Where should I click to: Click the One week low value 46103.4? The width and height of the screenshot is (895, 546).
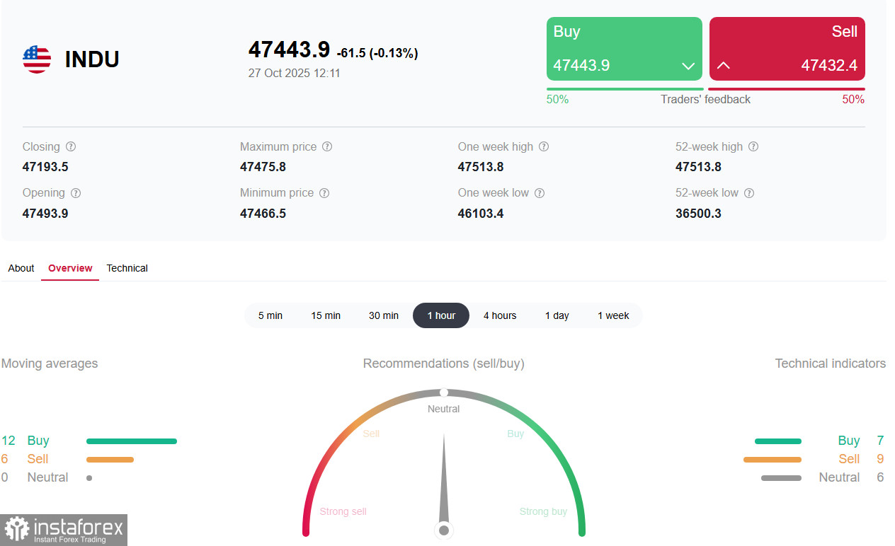tap(481, 213)
